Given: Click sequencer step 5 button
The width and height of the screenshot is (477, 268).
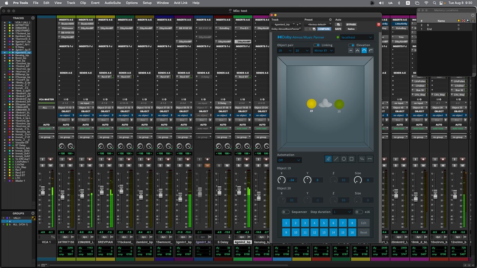Looking at the screenshot, I should [x=324, y=223].
